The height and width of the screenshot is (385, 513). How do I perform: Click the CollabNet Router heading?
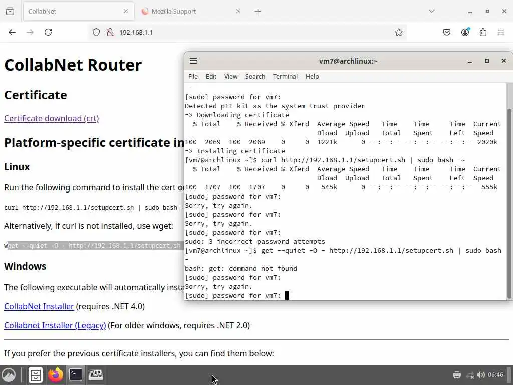tap(73, 65)
